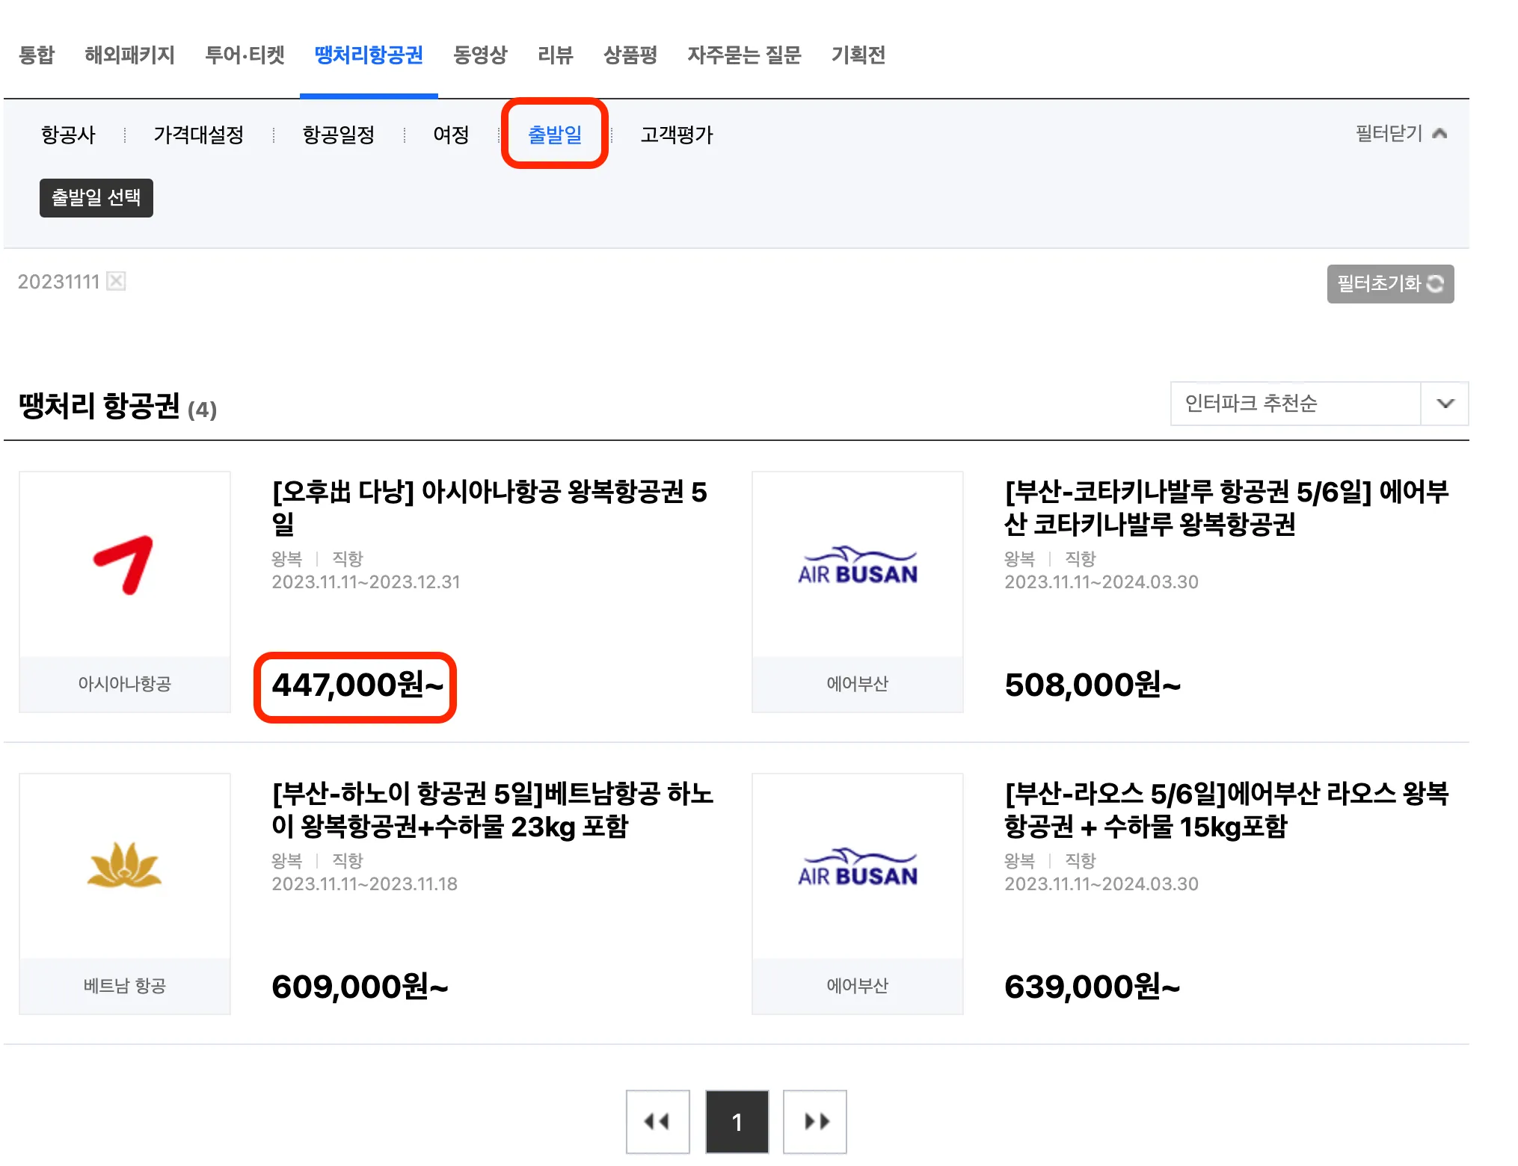Click the 447,000원~ price
Image resolution: width=1518 pixels, height=1166 pixels.
pyautogui.click(x=357, y=685)
